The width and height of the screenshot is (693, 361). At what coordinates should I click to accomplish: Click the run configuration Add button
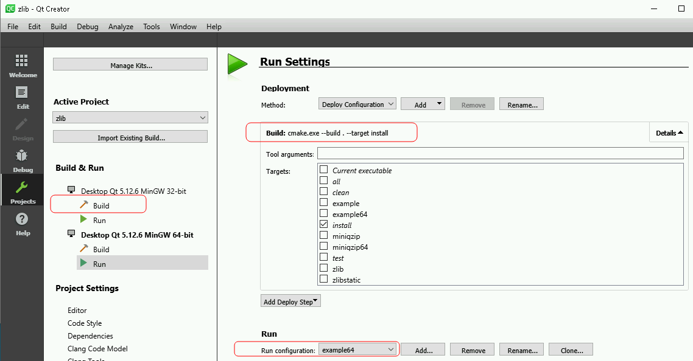(x=423, y=349)
